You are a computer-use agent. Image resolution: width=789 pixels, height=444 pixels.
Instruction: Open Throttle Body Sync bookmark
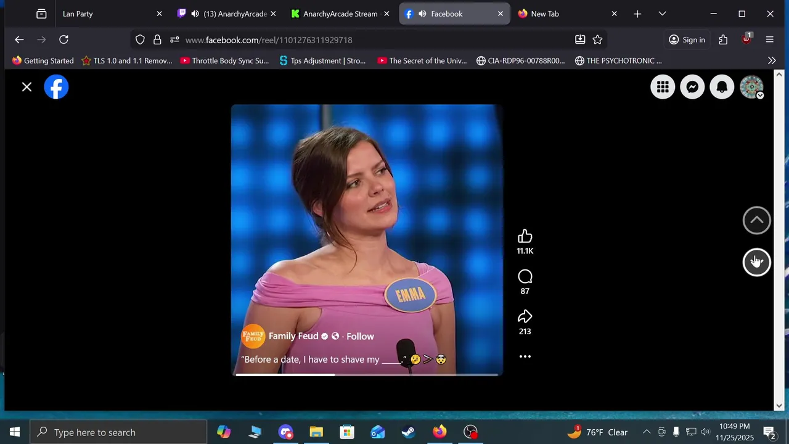point(224,60)
